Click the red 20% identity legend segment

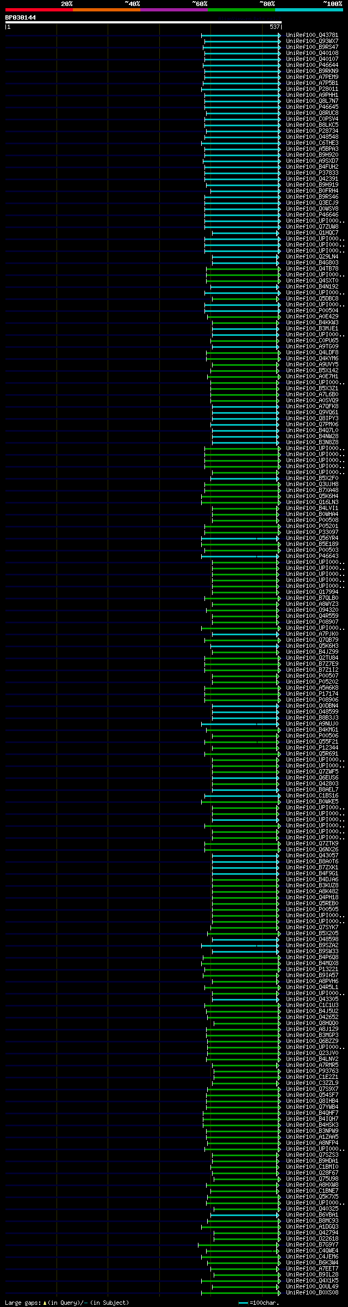click(x=39, y=10)
